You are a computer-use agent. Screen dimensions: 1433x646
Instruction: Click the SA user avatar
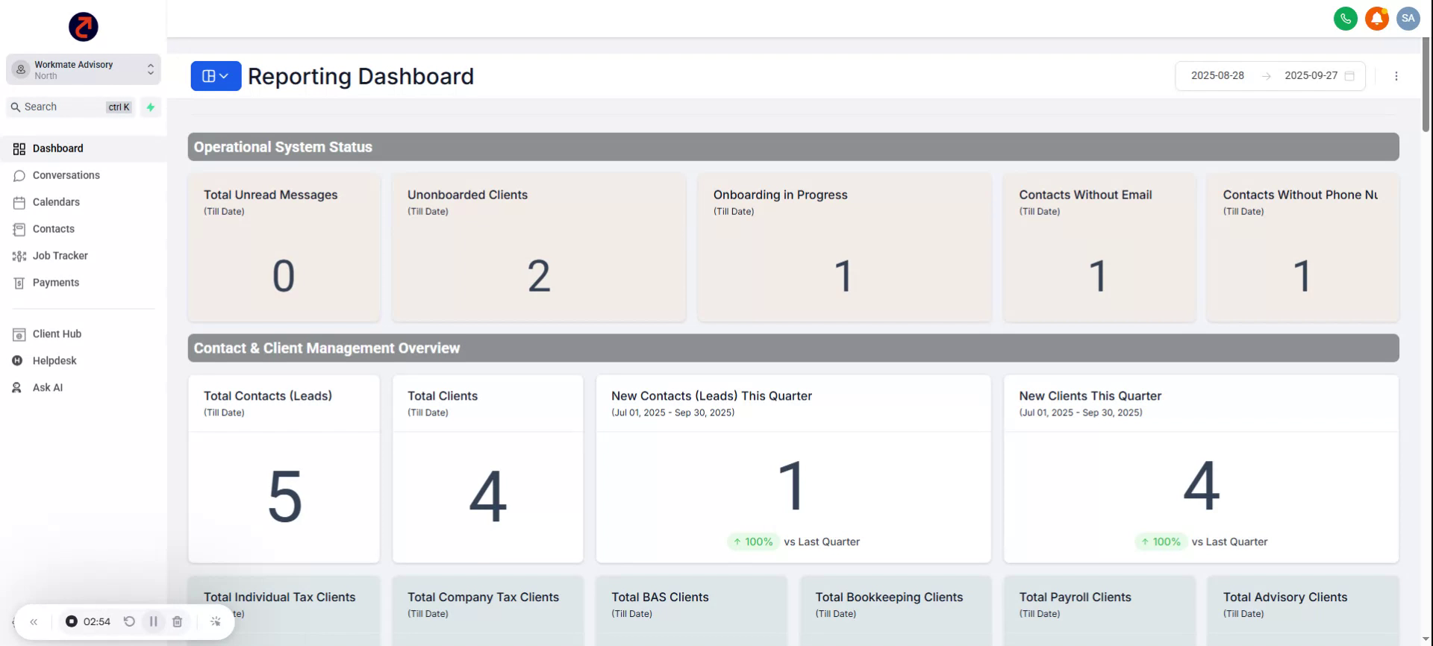click(x=1408, y=19)
